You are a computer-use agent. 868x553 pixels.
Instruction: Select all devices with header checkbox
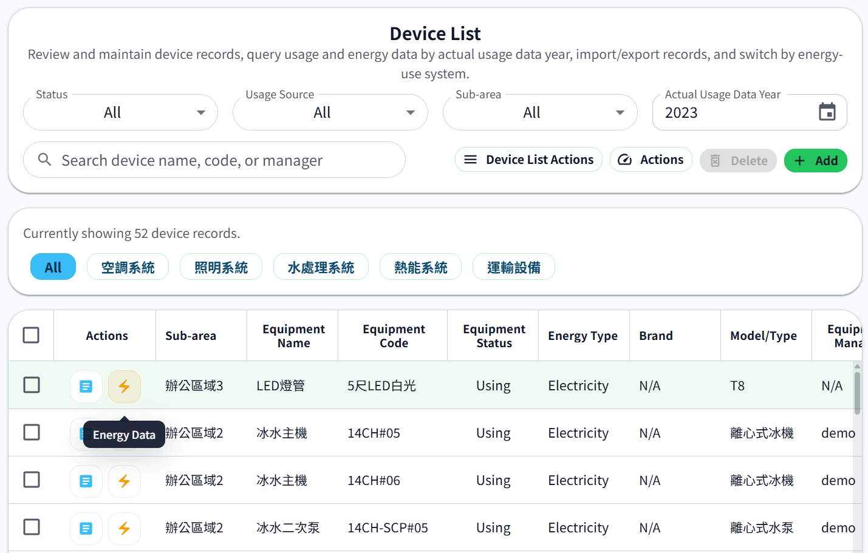pyautogui.click(x=31, y=335)
